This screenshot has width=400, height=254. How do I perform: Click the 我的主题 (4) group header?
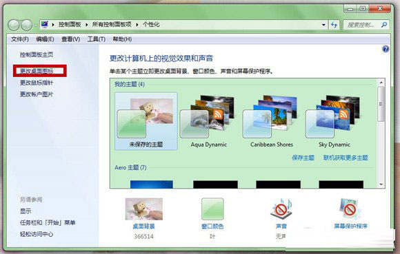click(x=130, y=84)
